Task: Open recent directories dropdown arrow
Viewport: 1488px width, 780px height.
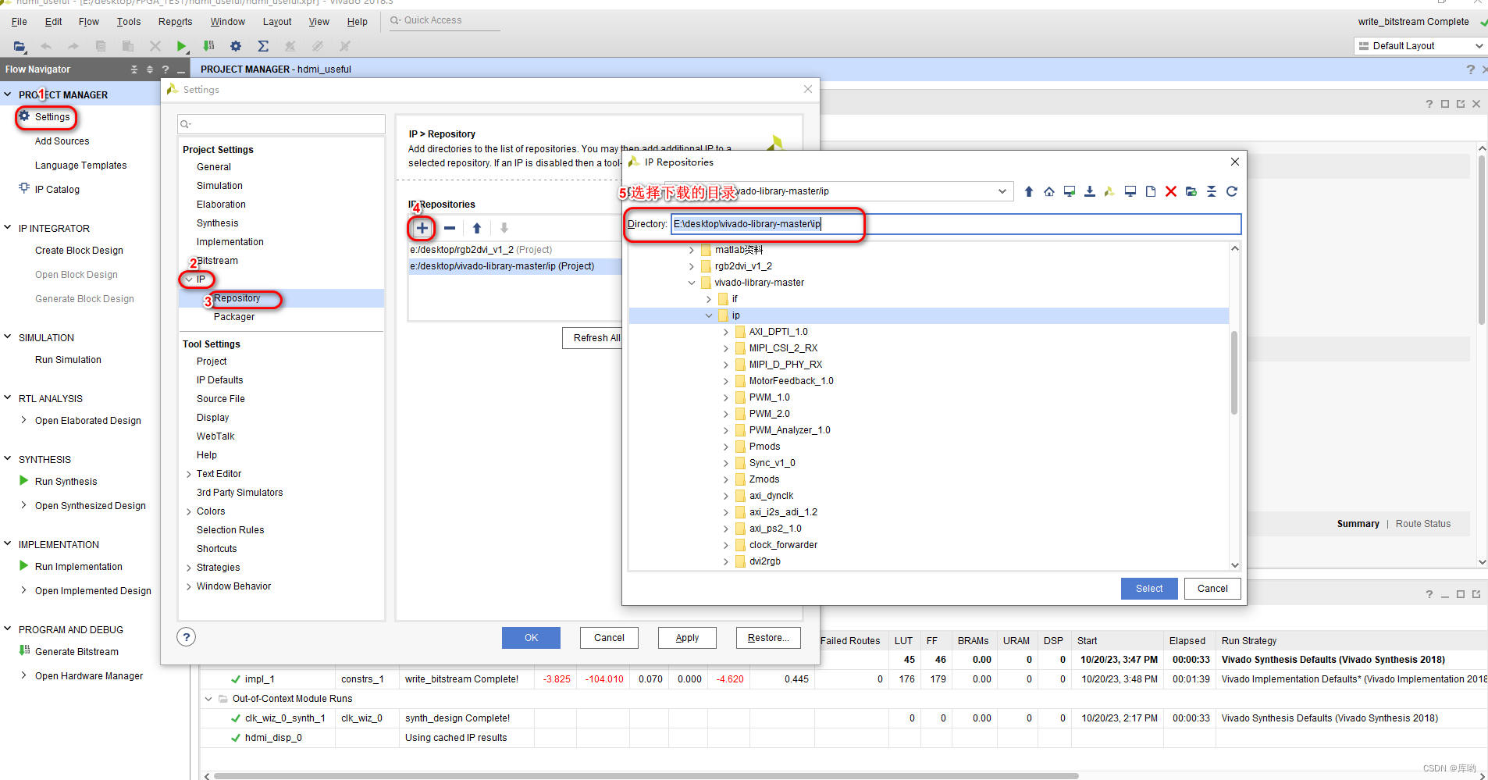Action: point(1002,191)
